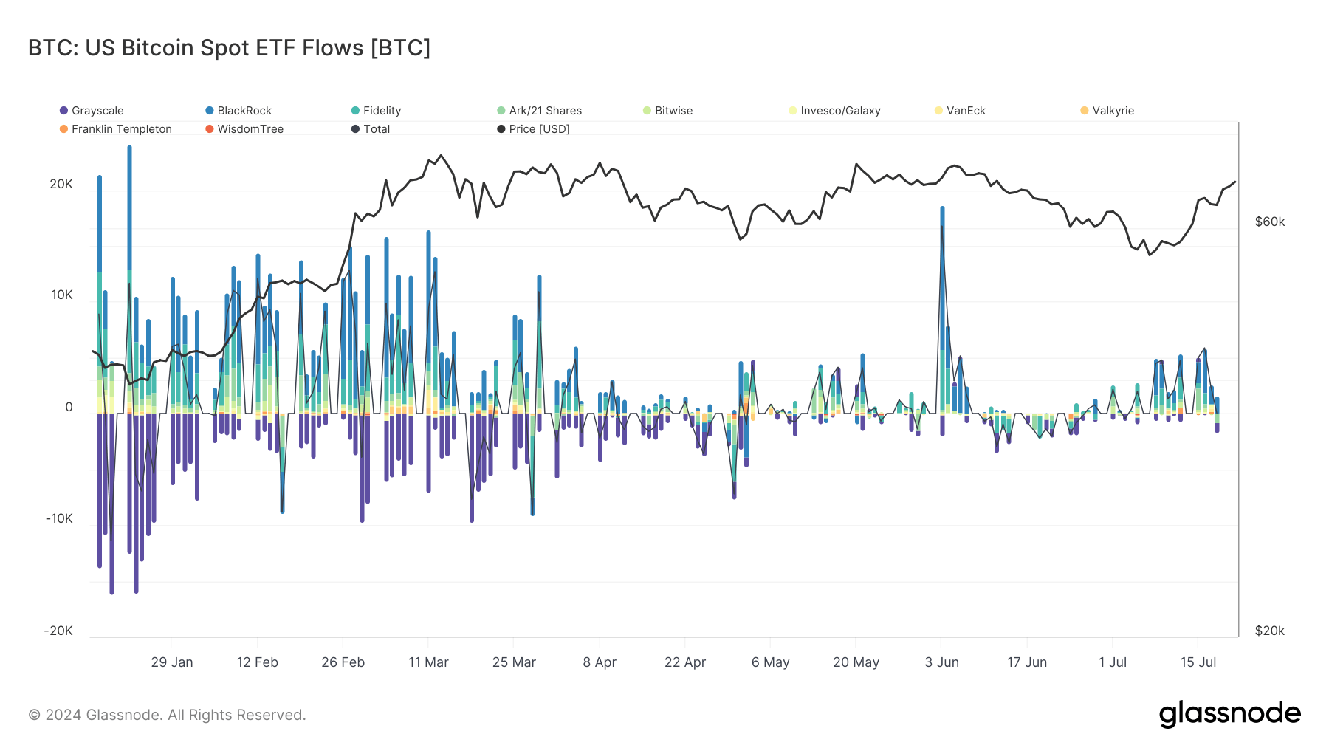This screenshot has height=748, width=1329.
Task: Click the 29 Jan date label
Action: [x=172, y=662]
